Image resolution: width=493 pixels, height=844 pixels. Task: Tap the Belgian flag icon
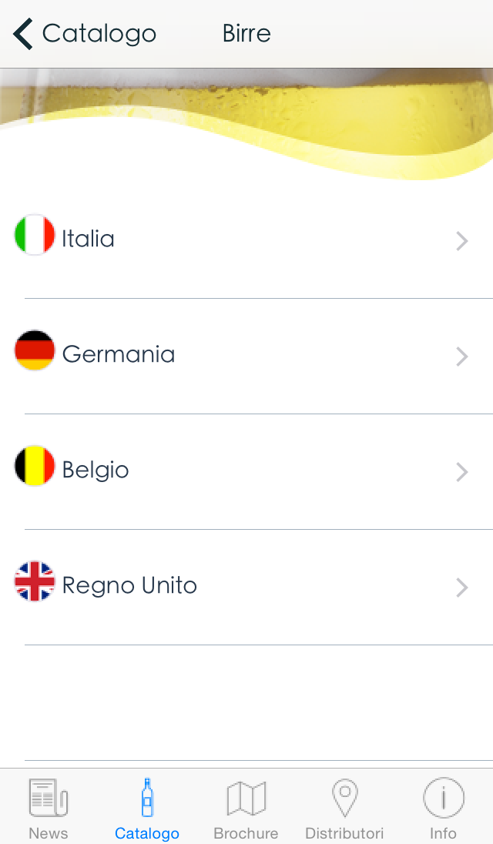(x=35, y=466)
